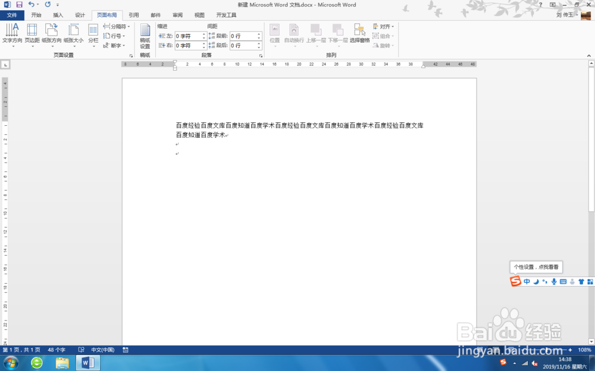Open the IME toolbox grid icon
Screen dimensions: 595x371
(590, 281)
